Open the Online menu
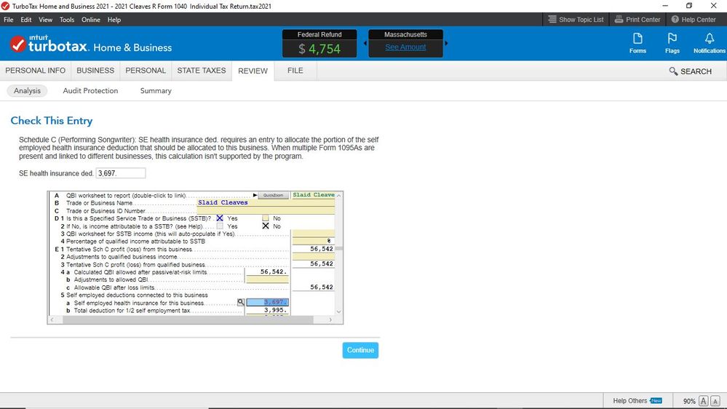This screenshot has width=727, height=409. [91, 20]
